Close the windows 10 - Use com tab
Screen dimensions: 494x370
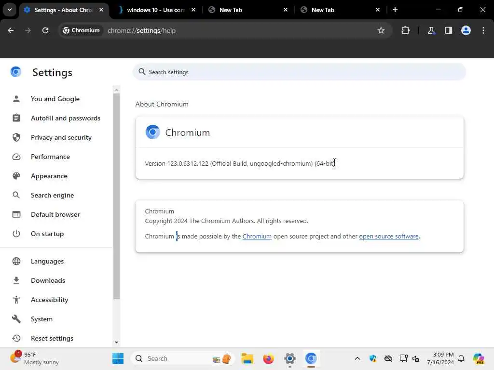(x=193, y=10)
